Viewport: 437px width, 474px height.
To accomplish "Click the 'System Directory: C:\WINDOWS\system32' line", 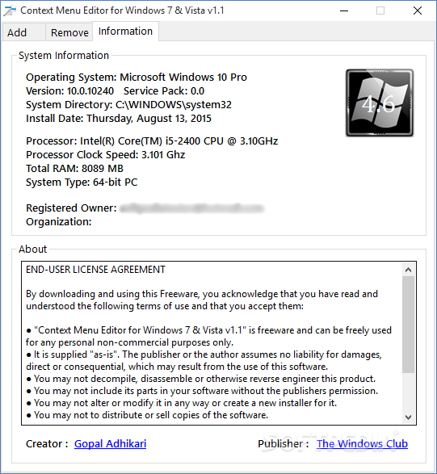I will click(128, 105).
